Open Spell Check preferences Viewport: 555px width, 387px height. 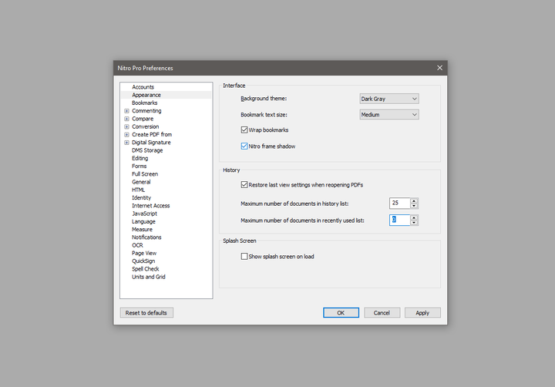pyautogui.click(x=146, y=269)
